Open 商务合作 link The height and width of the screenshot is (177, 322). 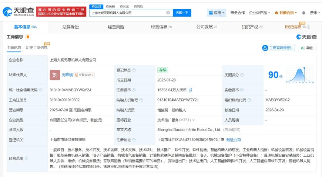[x=237, y=13]
